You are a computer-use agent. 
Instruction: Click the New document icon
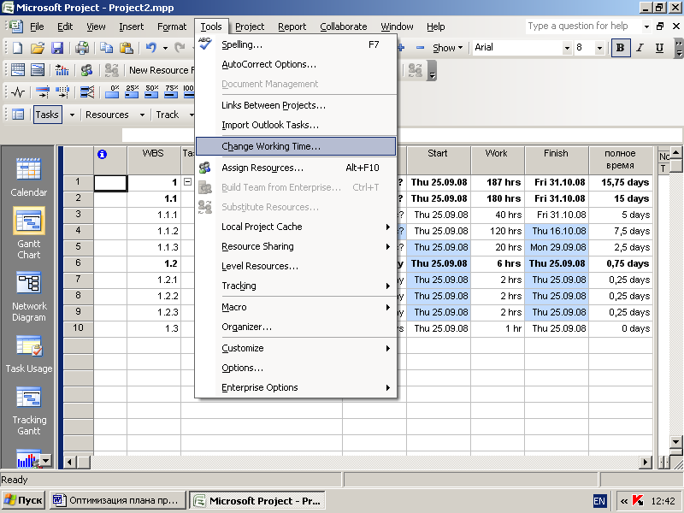17,48
